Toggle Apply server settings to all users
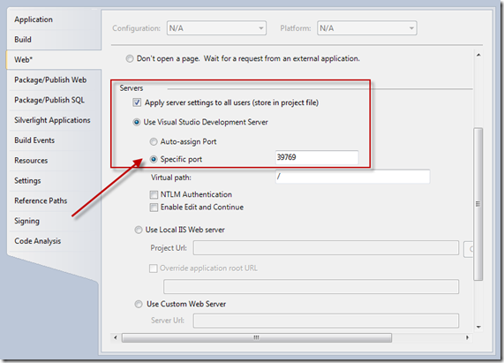This screenshot has height=363, width=504. coord(137,102)
